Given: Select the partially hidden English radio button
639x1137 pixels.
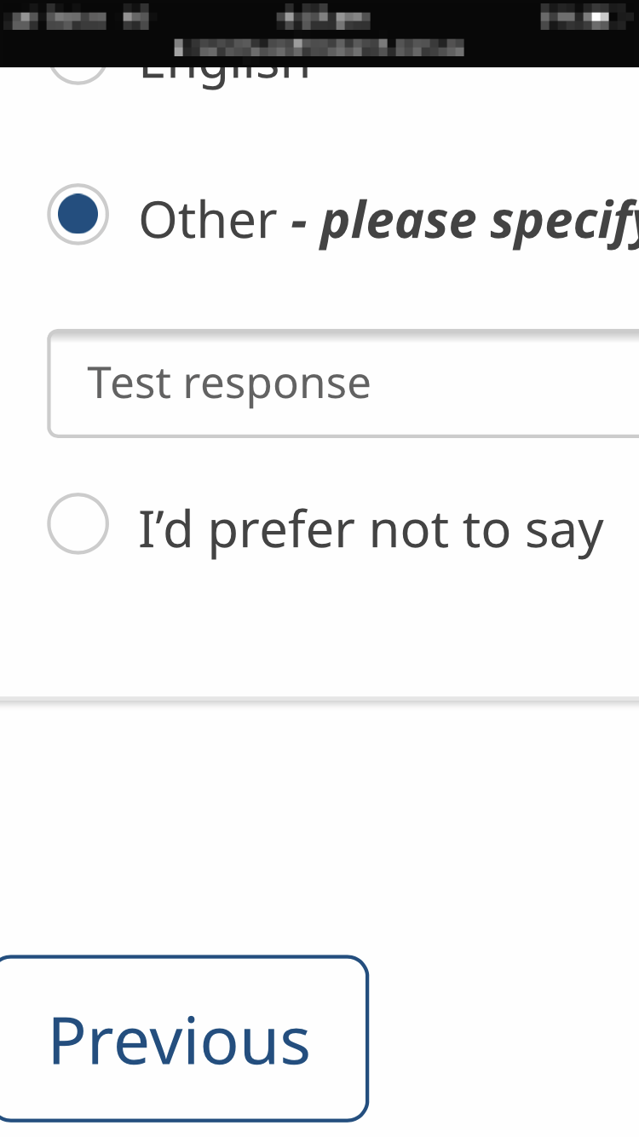Looking at the screenshot, I should click(x=78, y=74).
